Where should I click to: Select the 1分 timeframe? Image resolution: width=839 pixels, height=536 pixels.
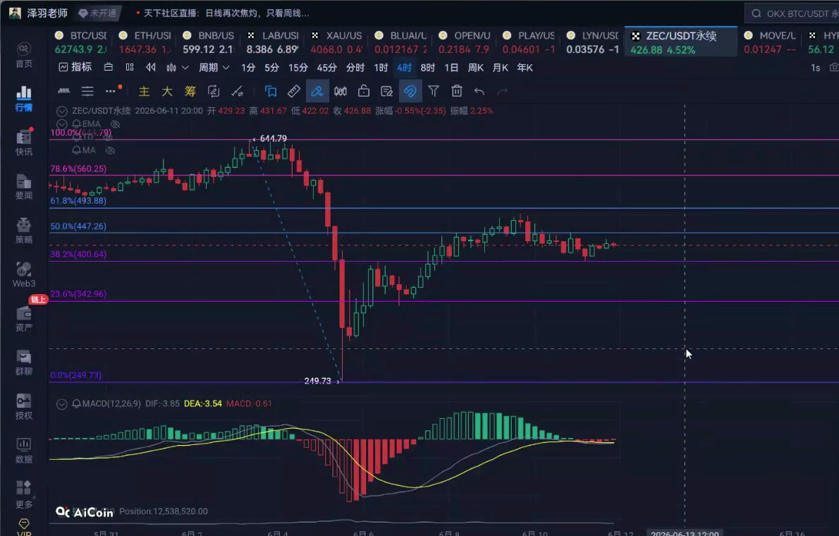[x=247, y=68]
